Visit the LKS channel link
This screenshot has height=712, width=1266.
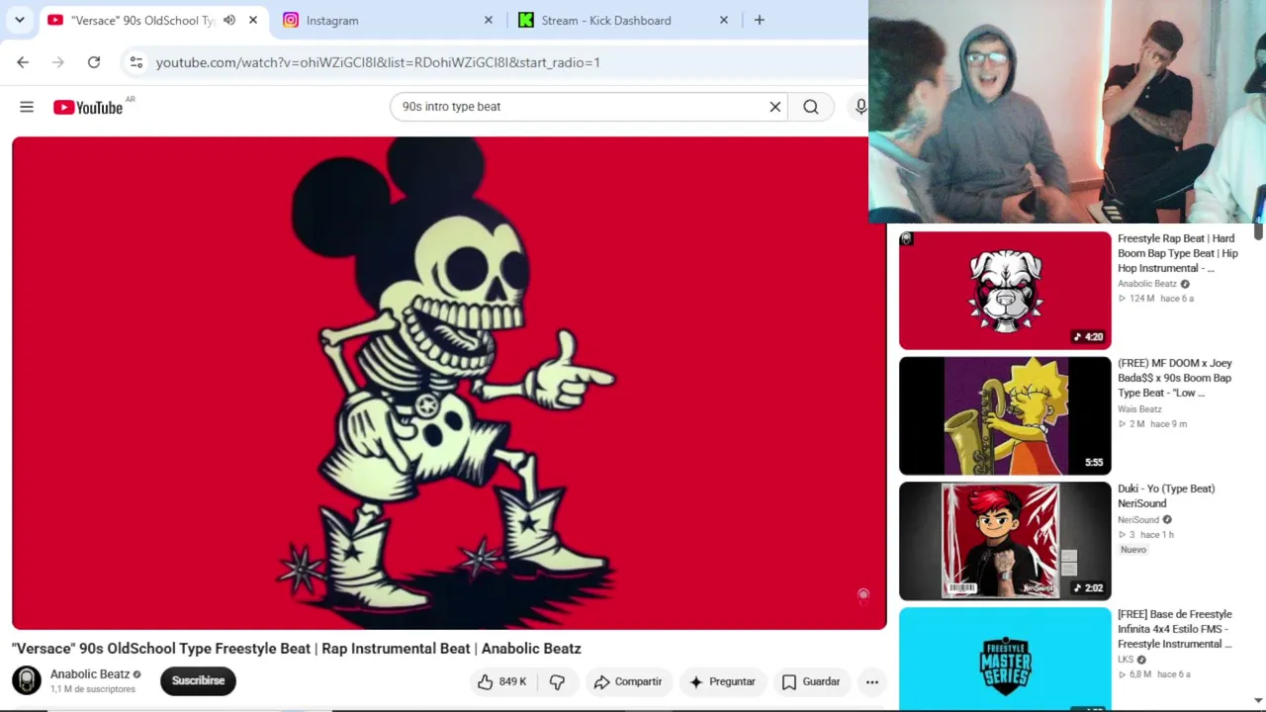click(x=1126, y=660)
